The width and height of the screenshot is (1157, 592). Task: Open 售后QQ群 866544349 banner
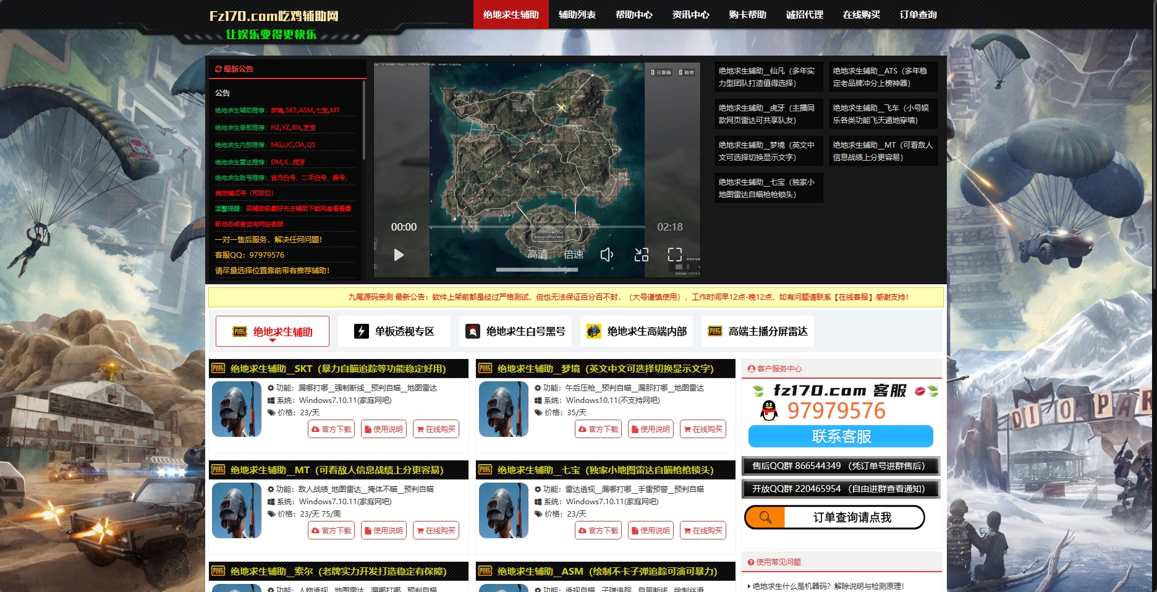click(x=841, y=466)
